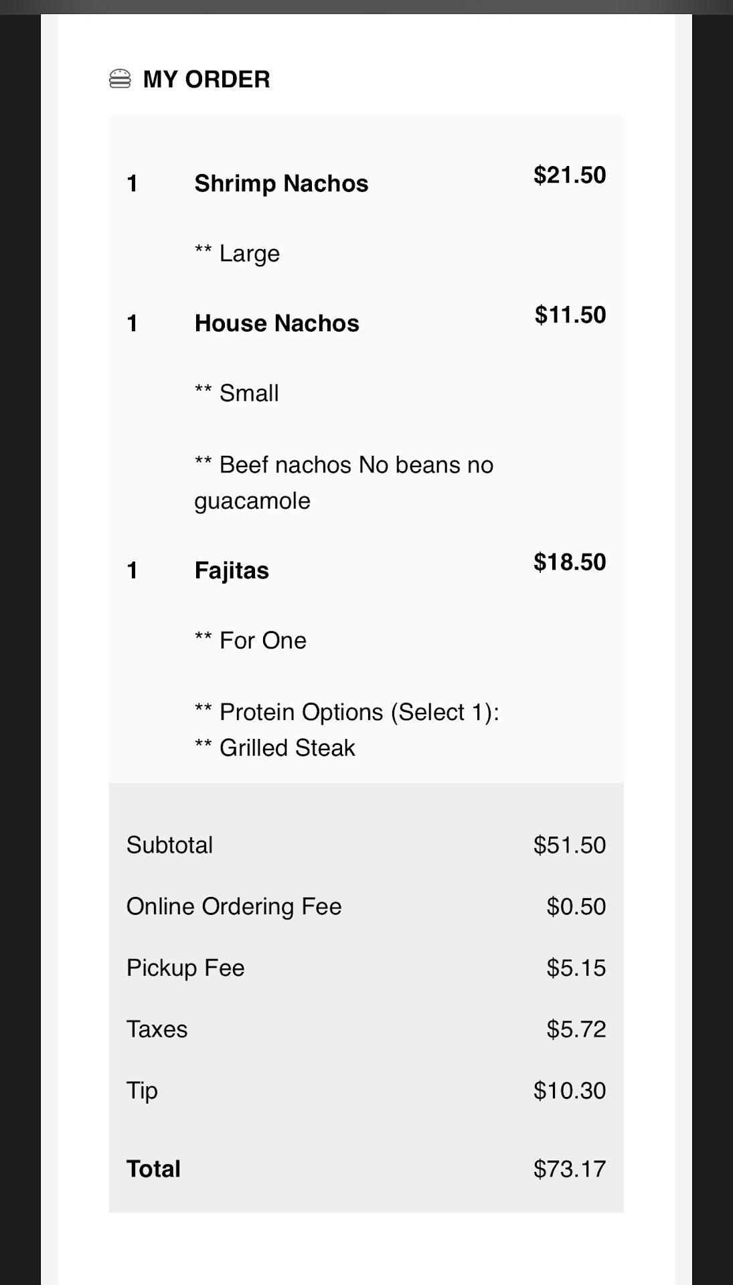Click the $21.50 Shrimp Nachos price
The width and height of the screenshot is (733, 1285).
(x=569, y=175)
